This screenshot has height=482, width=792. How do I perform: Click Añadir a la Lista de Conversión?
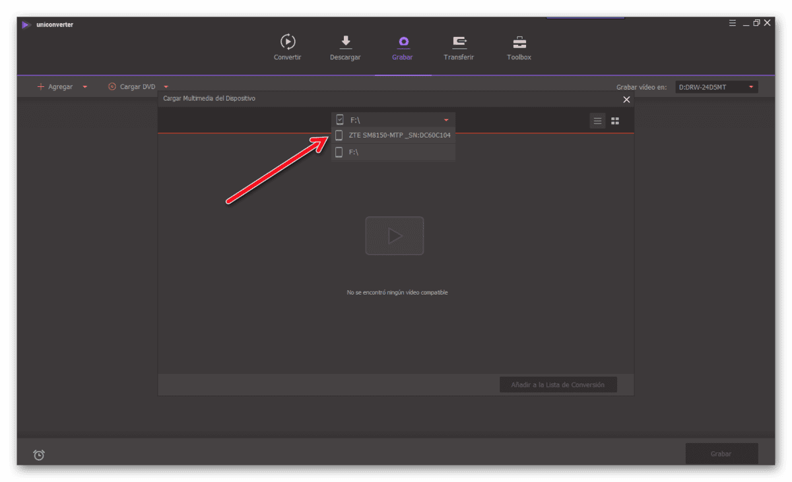click(x=558, y=384)
